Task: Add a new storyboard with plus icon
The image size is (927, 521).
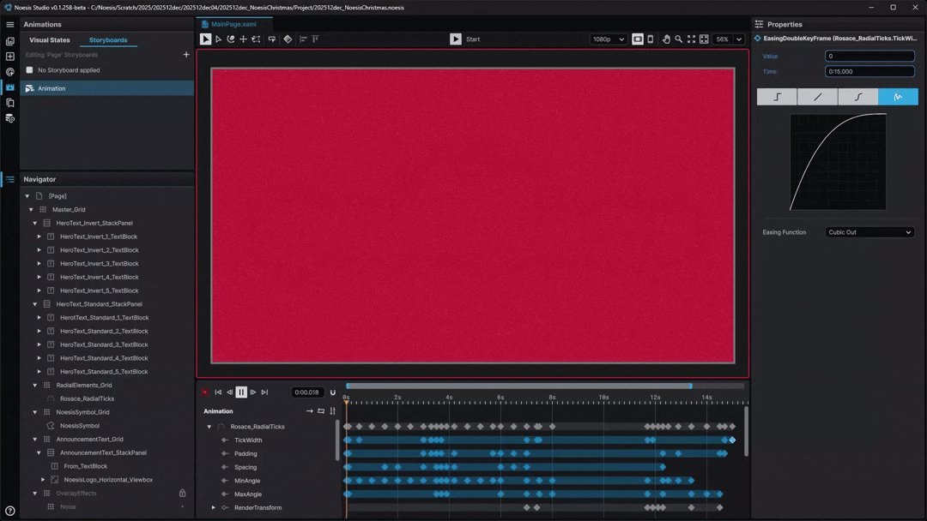Action: click(x=186, y=54)
